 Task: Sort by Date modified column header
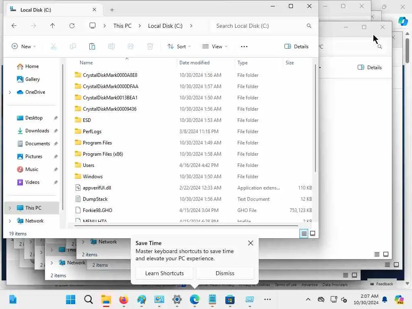pyautogui.click(x=194, y=62)
